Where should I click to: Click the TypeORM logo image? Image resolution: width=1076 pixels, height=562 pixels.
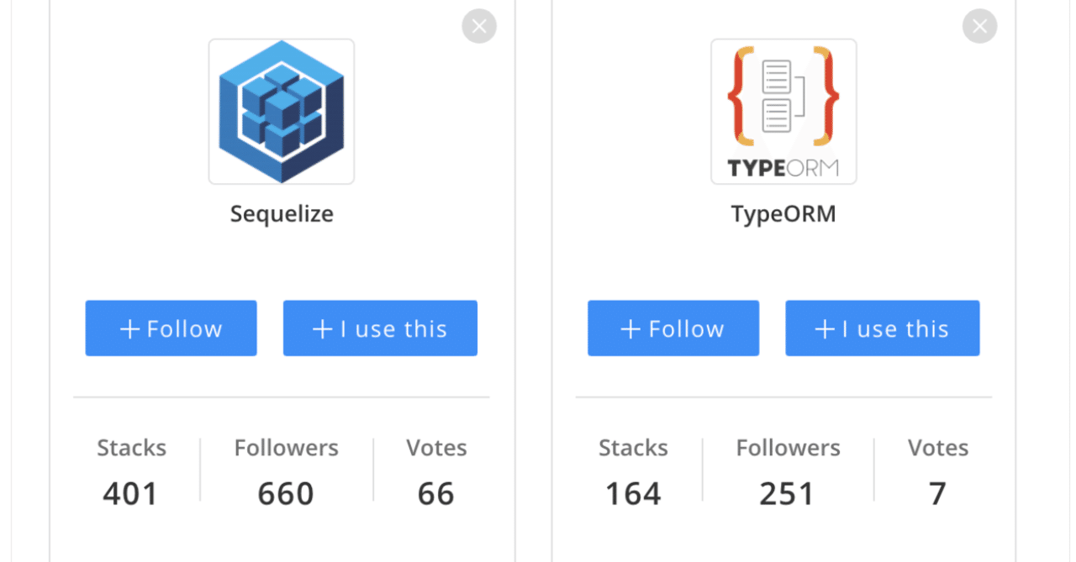pyautogui.click(x=783, y=112)
